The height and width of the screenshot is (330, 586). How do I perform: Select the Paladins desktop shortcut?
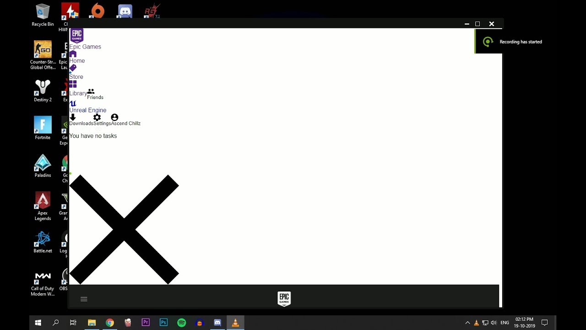coord(43,166)
